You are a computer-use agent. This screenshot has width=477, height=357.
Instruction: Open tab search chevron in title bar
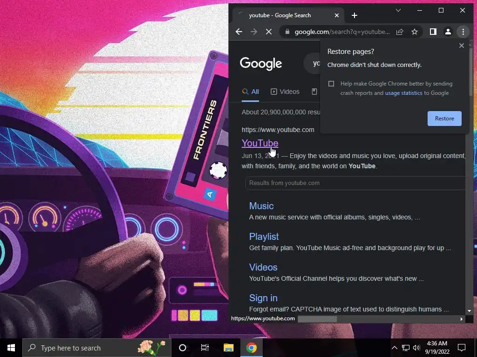click(398, 10)
